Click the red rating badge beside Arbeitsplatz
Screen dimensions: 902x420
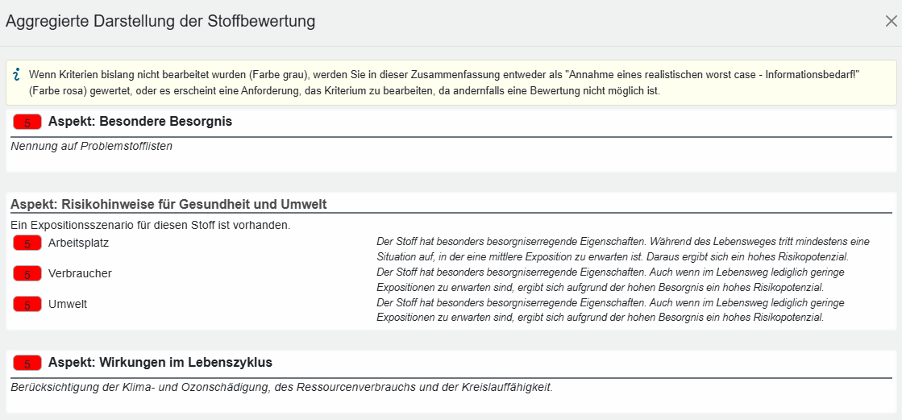pyautogui.click(x=27, y=243)
